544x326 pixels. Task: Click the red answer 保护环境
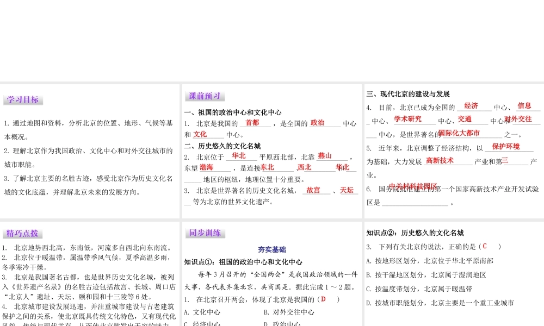(506, 146)
